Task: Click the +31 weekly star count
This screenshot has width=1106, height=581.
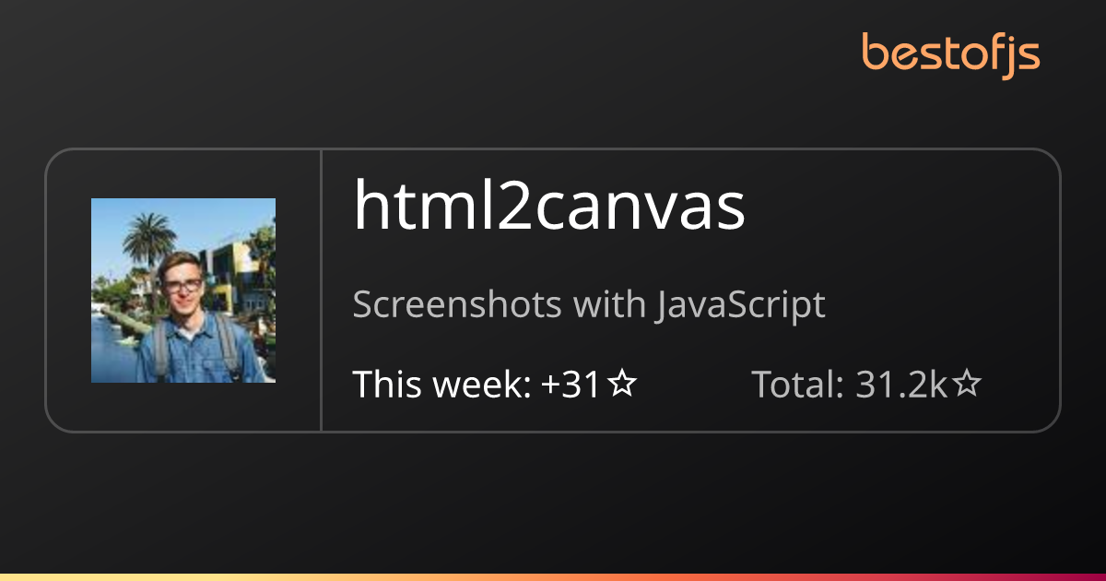Action: pos(571,385)
